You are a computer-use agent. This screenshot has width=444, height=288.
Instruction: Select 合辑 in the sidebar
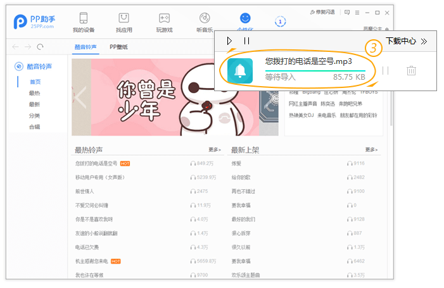35,127
